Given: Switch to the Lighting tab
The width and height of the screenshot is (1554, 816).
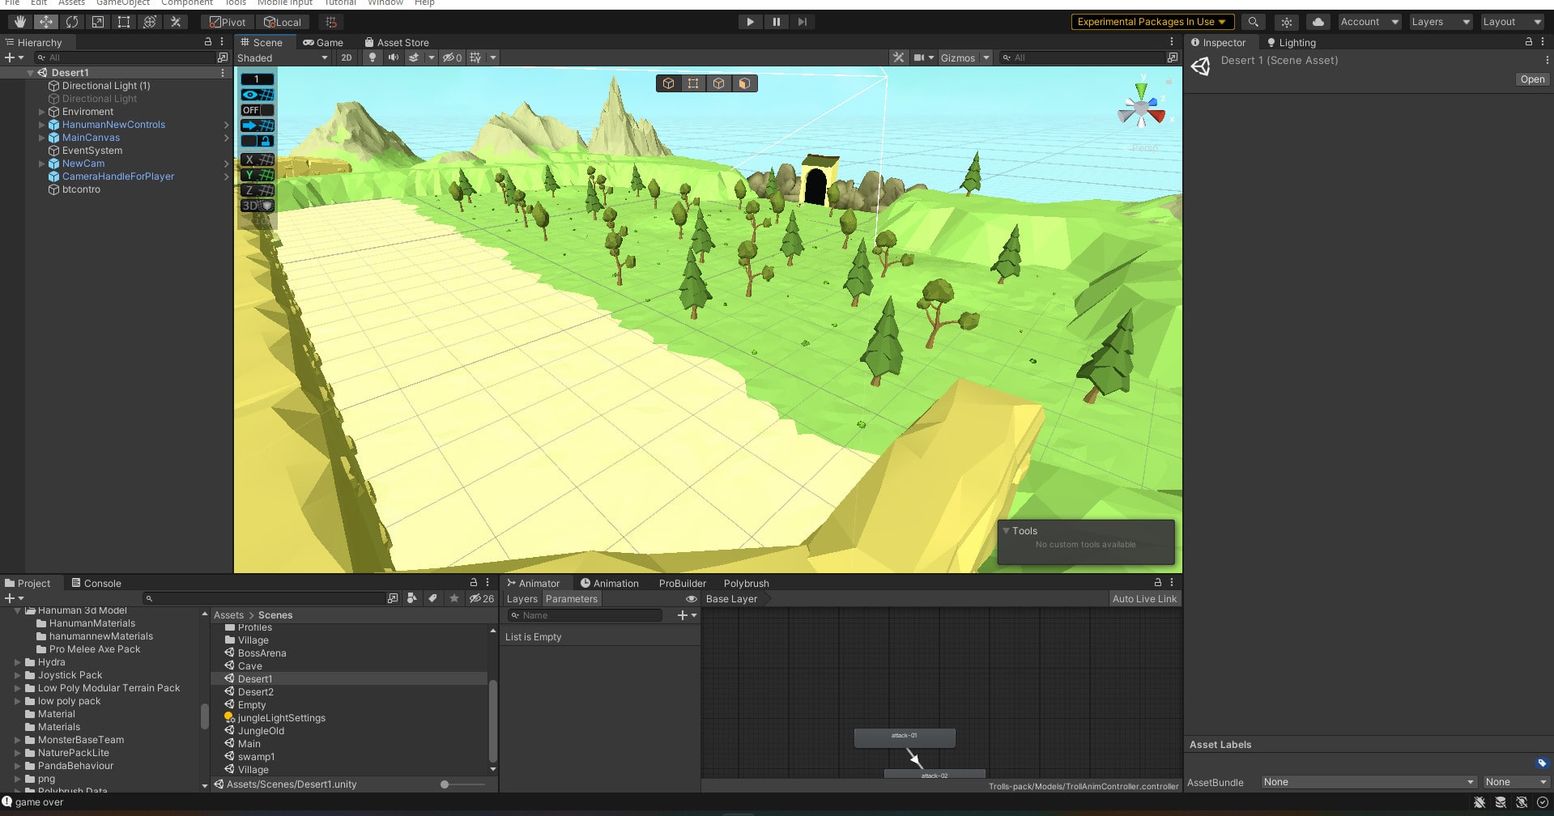Looking at the screenshot, I should point(1292,42).
